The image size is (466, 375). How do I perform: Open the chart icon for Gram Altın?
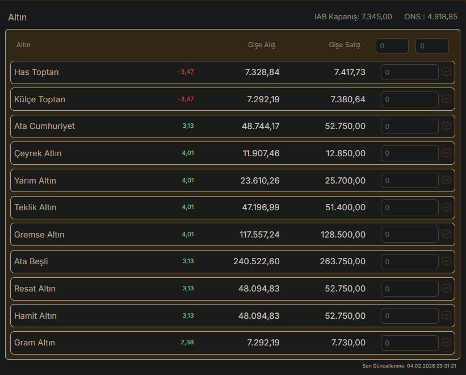pyautogui.click(x=447, y=343)
